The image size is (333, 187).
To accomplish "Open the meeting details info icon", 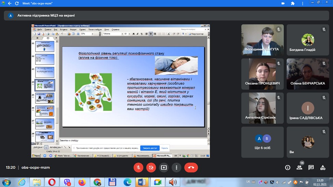I will click(x=288, y=168).
